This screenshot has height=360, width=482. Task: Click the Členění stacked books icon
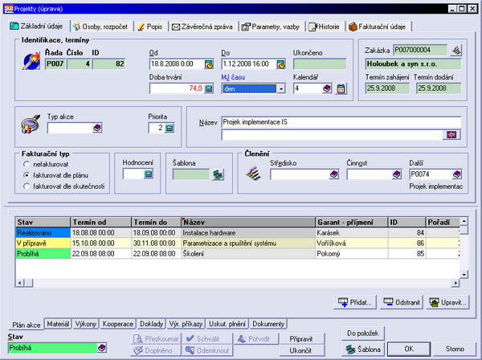254,174
